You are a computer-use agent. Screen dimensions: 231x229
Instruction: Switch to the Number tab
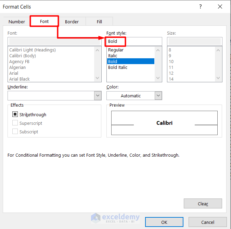(x=17, y=22)
